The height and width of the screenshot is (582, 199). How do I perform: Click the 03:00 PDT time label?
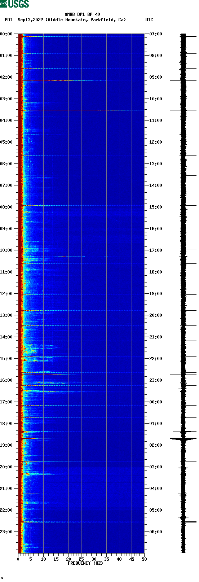[6, 99]
